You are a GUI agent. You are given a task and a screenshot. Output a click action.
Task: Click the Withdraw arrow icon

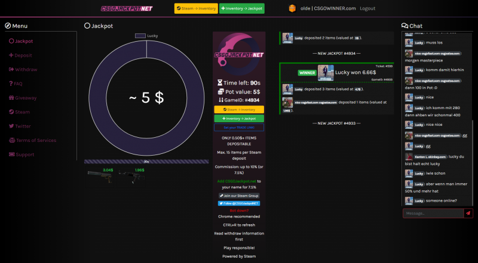click(11, 69)
